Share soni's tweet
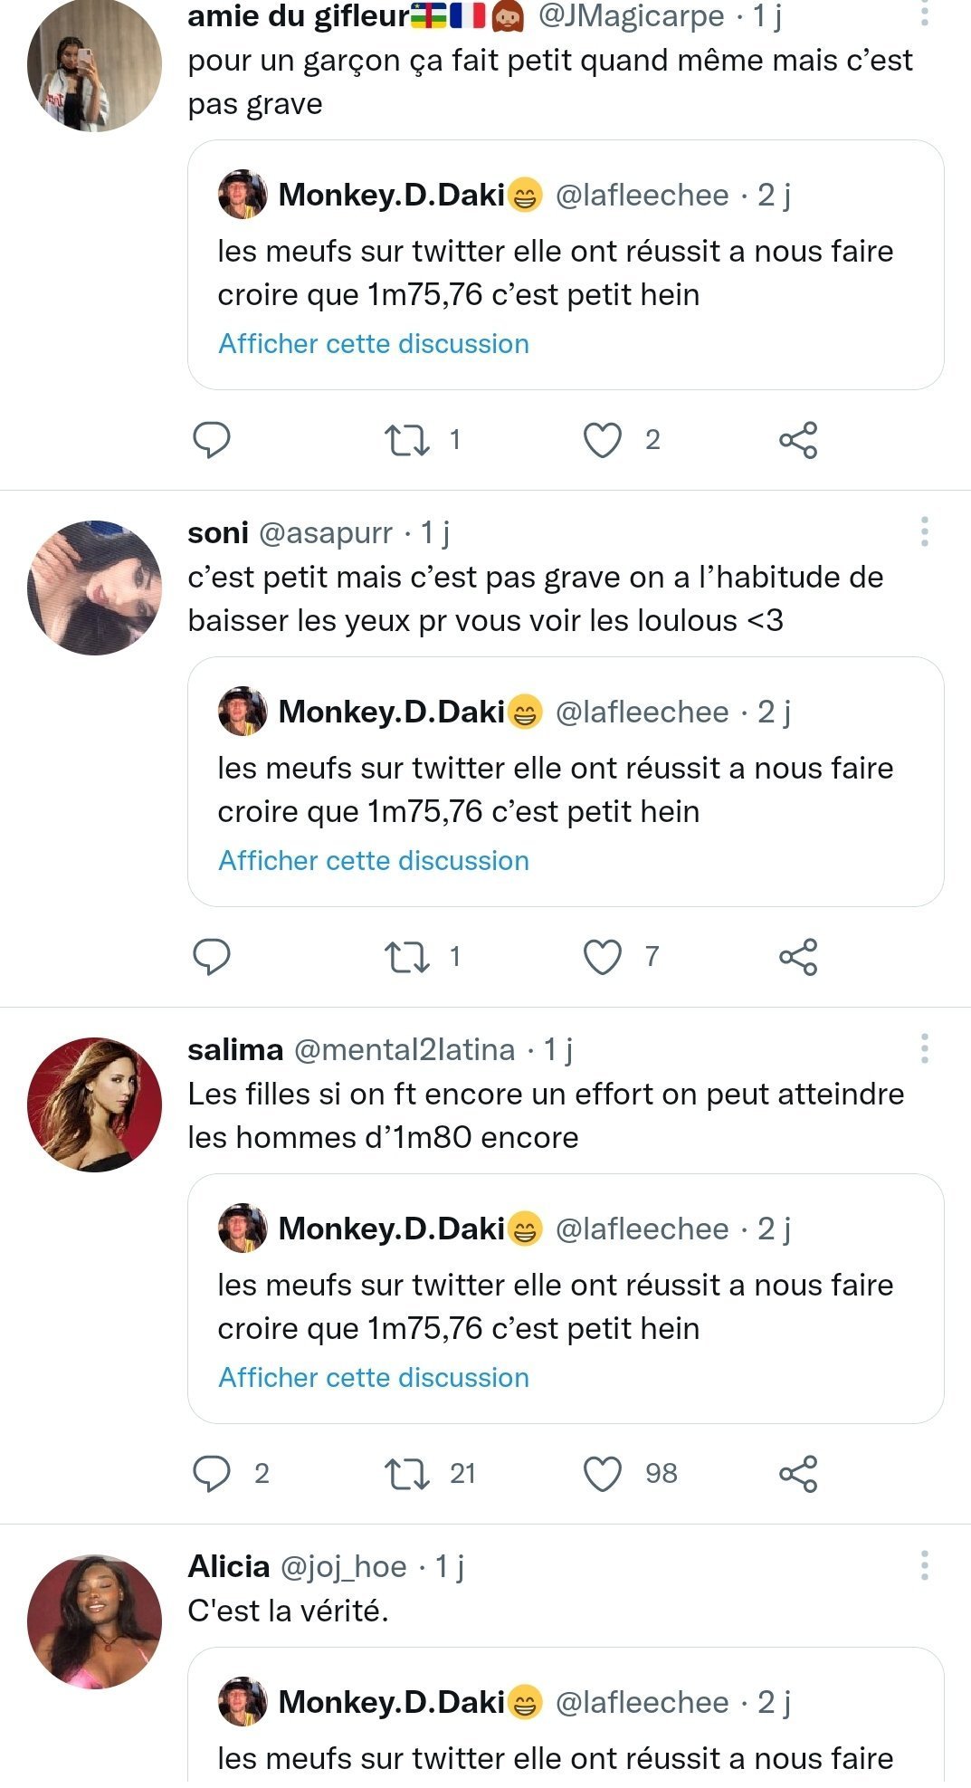Screen dimensions: 971x1788 (x=797, y=957)
